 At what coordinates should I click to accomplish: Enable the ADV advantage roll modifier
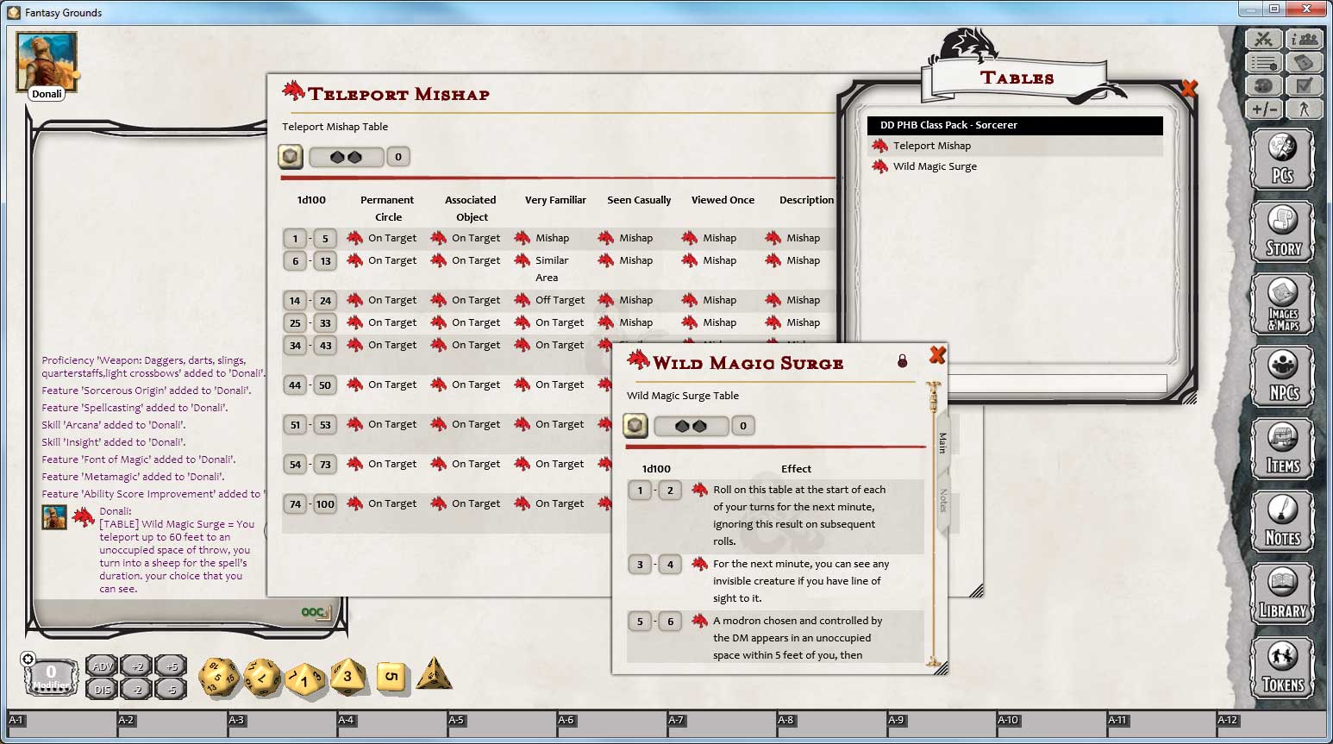click(x=101, y=666)
